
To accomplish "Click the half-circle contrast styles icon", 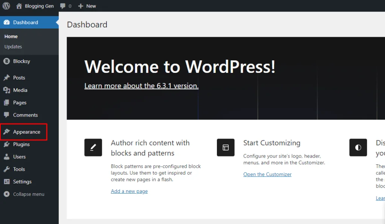I will [358, 147].
